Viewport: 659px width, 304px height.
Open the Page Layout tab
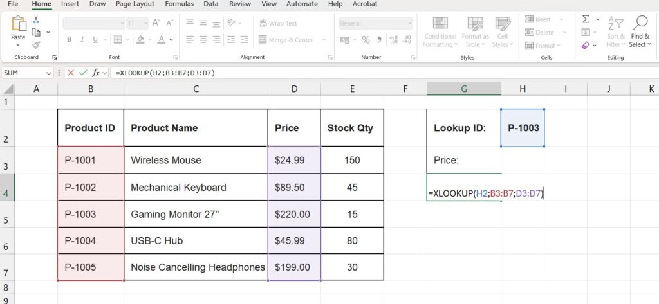click(x=135, y=4)
